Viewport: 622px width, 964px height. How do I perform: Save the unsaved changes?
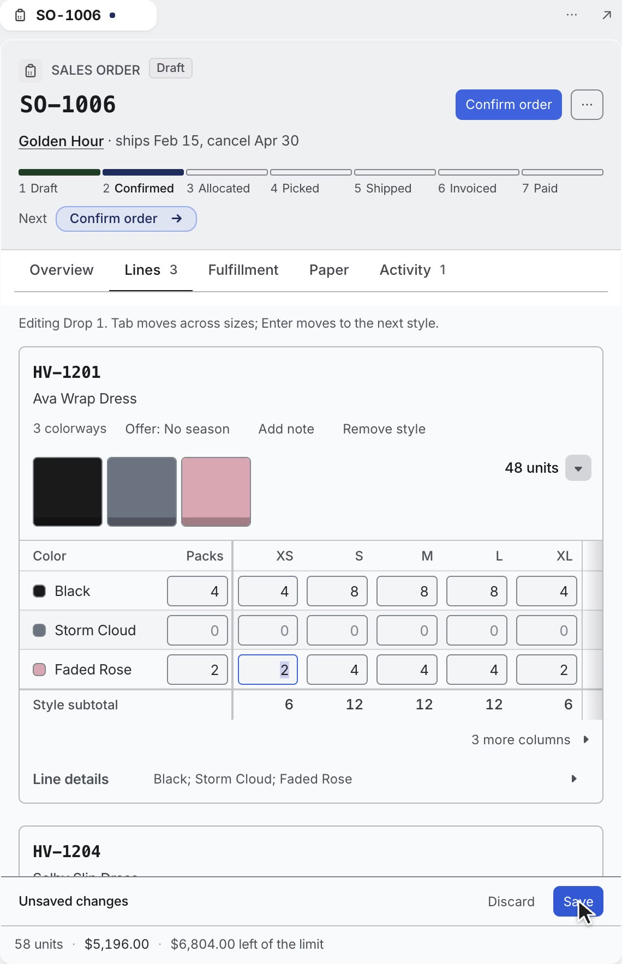578,902
